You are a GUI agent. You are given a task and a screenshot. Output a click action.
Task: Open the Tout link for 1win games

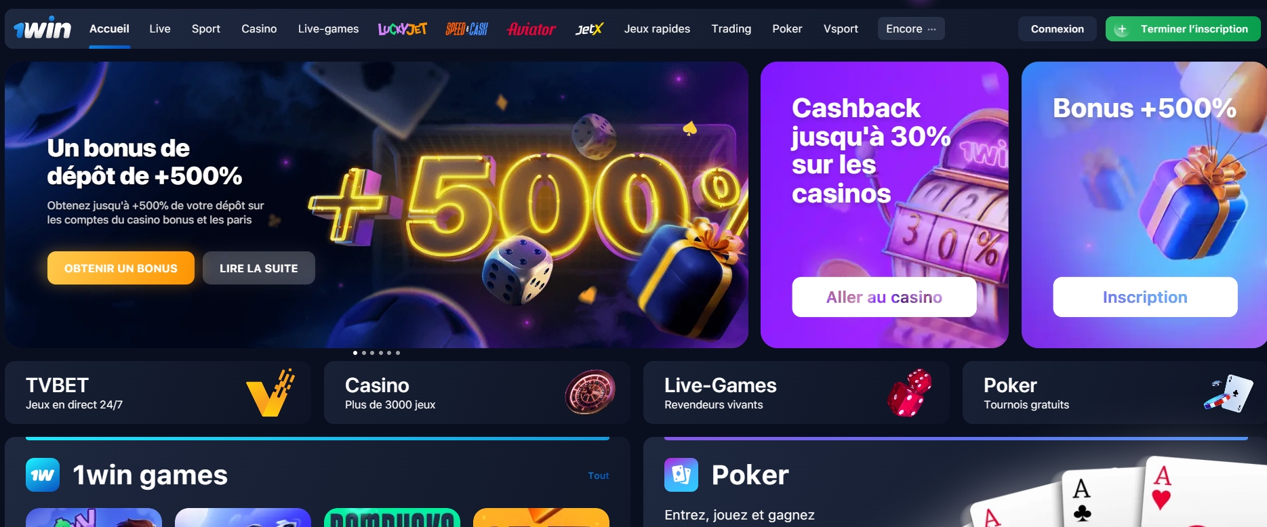[599, 476]
